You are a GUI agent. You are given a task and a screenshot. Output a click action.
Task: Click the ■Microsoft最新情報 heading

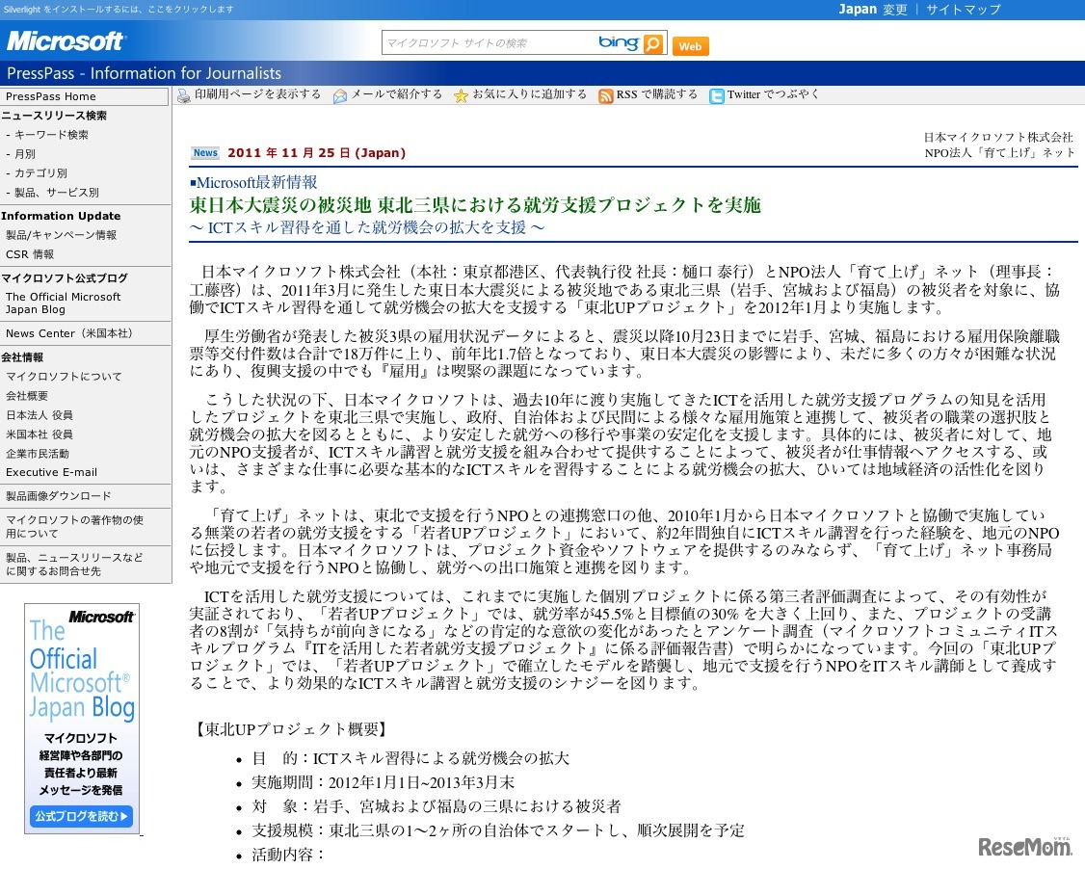pos(253,183)
